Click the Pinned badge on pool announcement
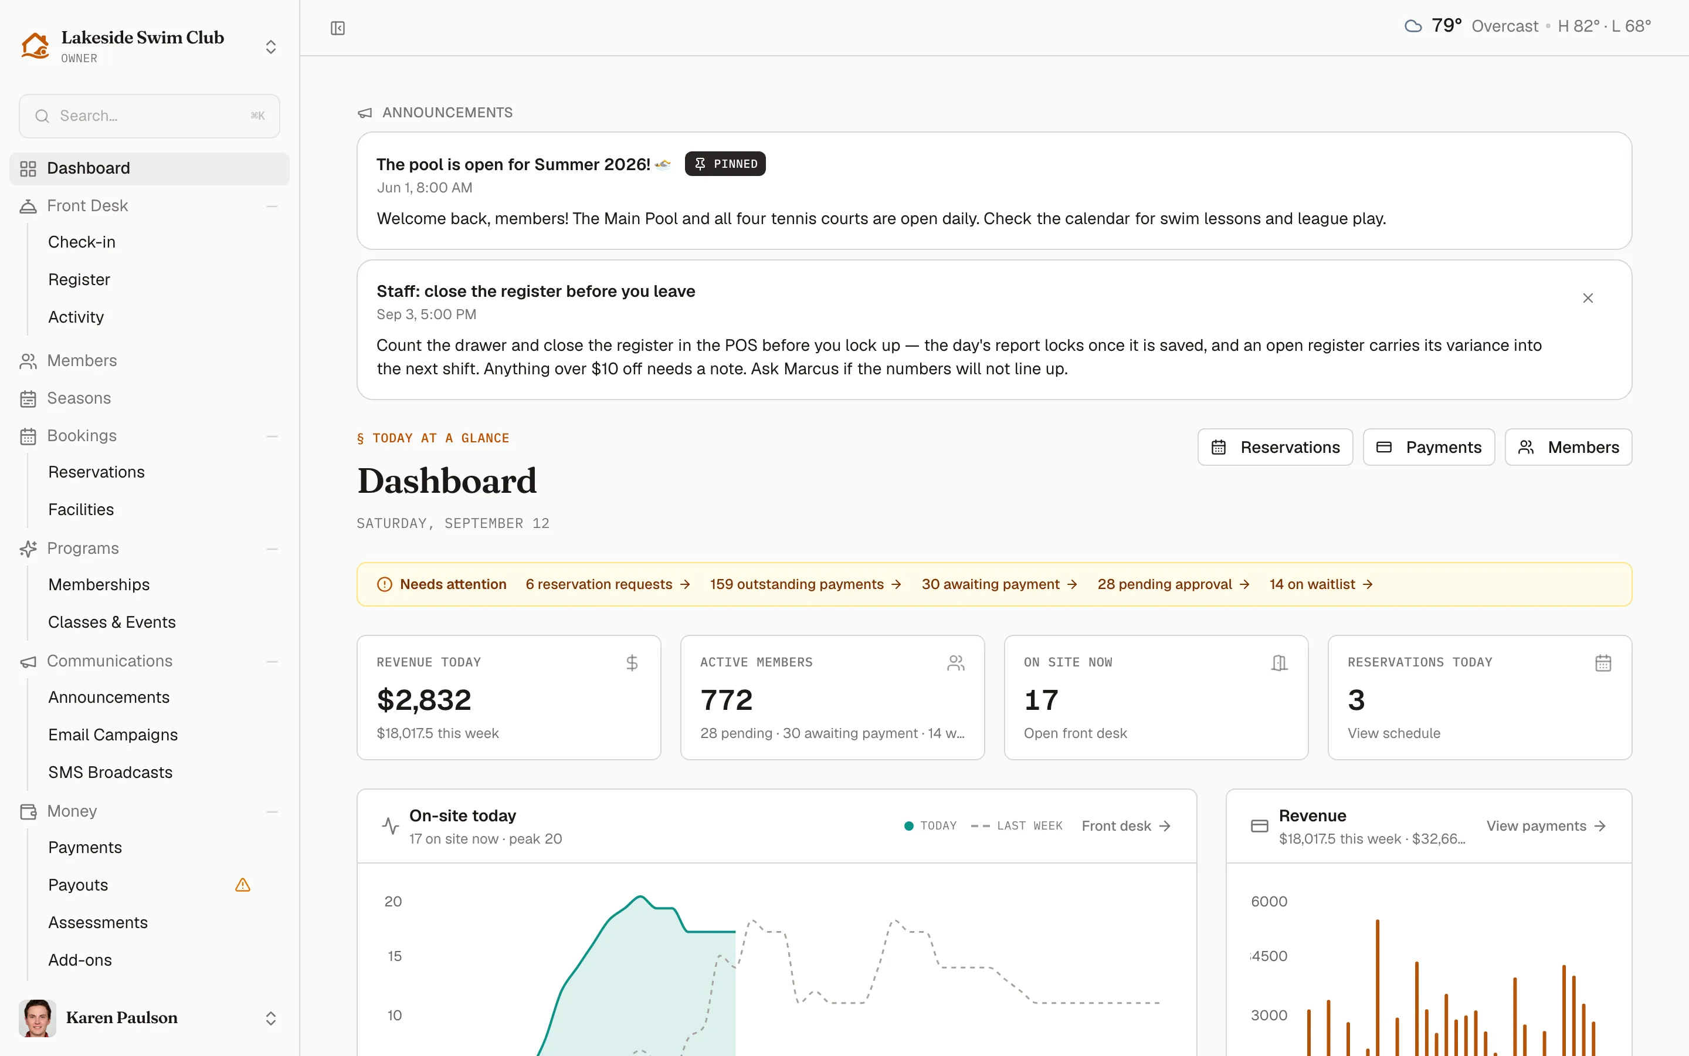1689x1056 pixels. pyautogui.click(x=725, y=164)
